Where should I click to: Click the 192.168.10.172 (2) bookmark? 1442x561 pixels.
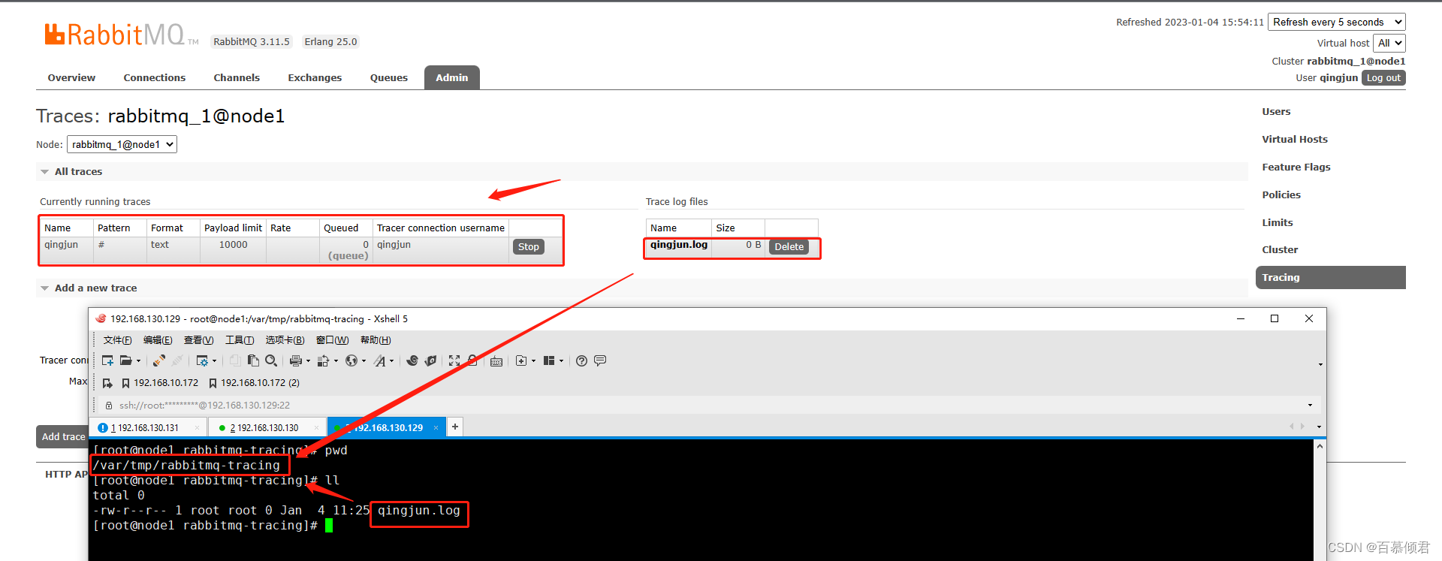click(x=254, y=383)
